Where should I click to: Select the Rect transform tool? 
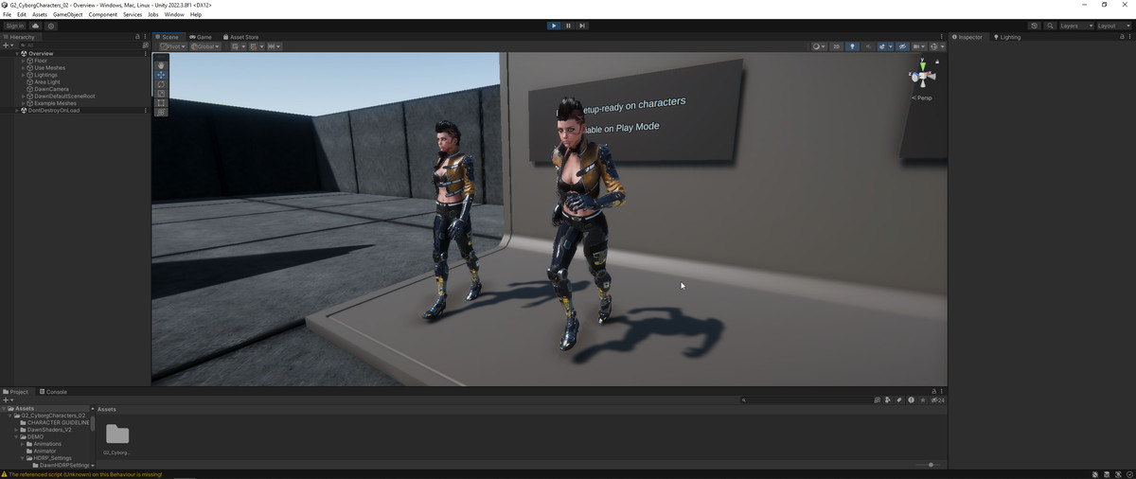point(161,103)
